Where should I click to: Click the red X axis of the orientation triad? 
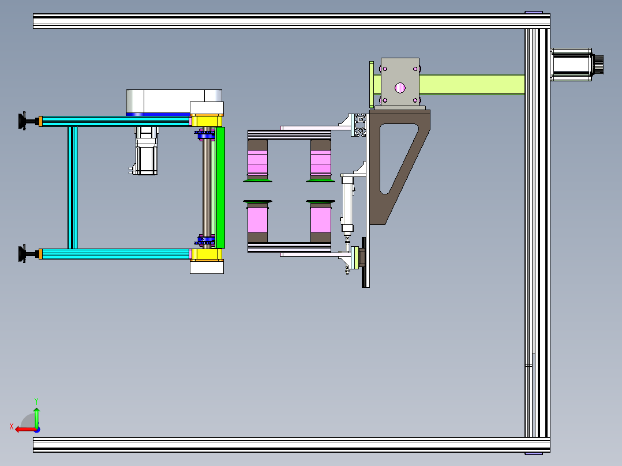coord(25,430)
